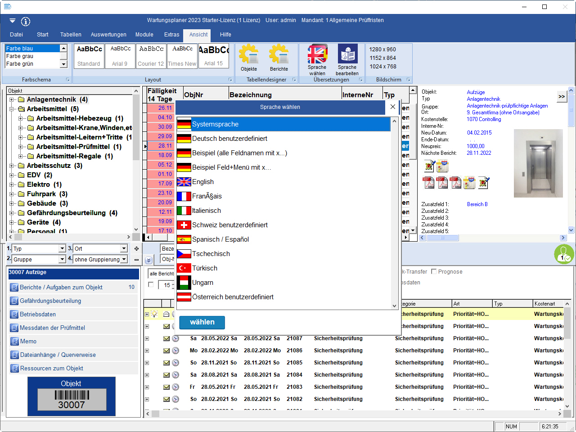Open the Tabellen ribbon tab
The width and height of the screenshot is (576, 432).
71,35
